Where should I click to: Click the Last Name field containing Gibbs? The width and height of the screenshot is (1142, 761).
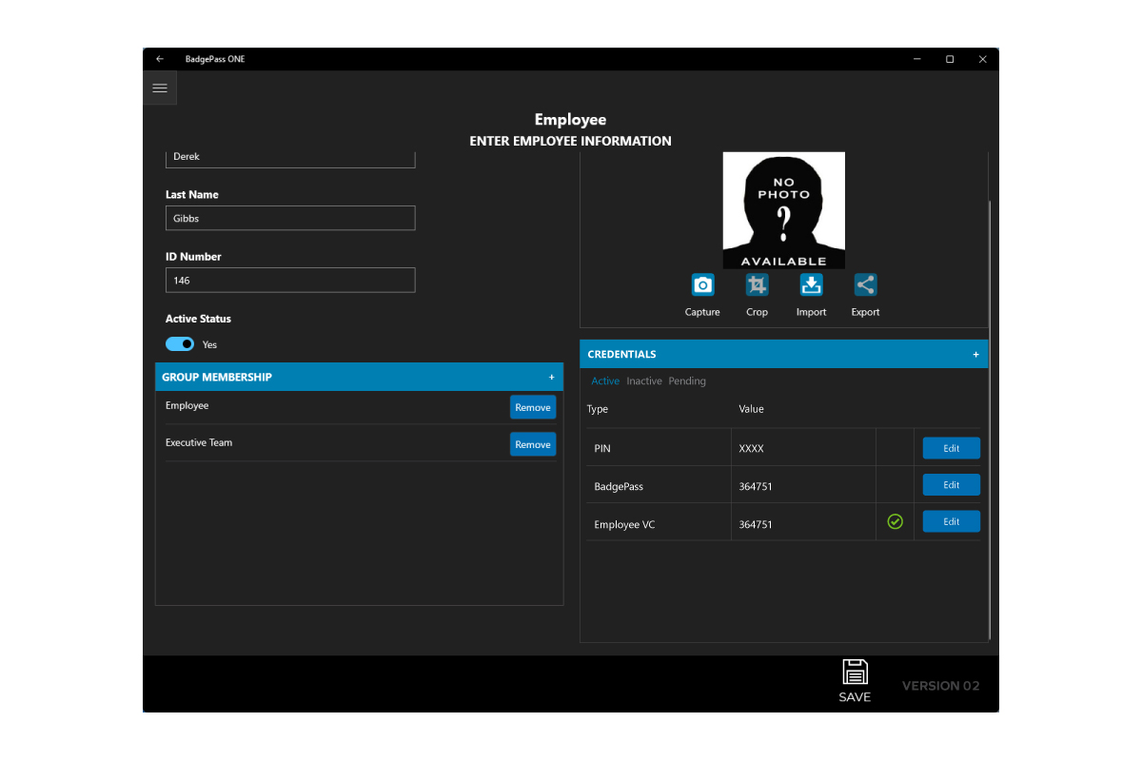pyautogui.click(x=290, y=218)
